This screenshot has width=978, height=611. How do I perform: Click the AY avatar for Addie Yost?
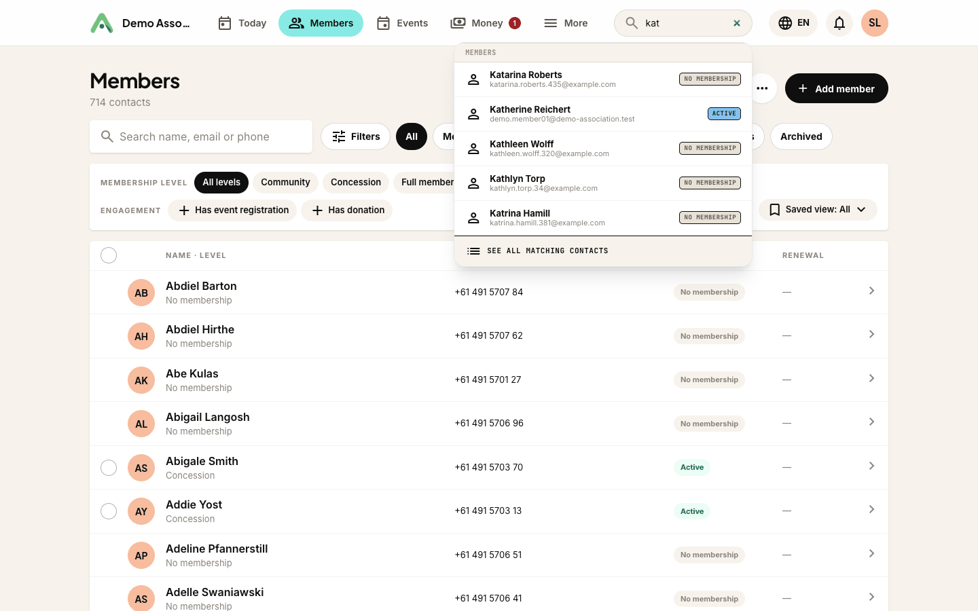pyautogui.click(x=141, y=511)
